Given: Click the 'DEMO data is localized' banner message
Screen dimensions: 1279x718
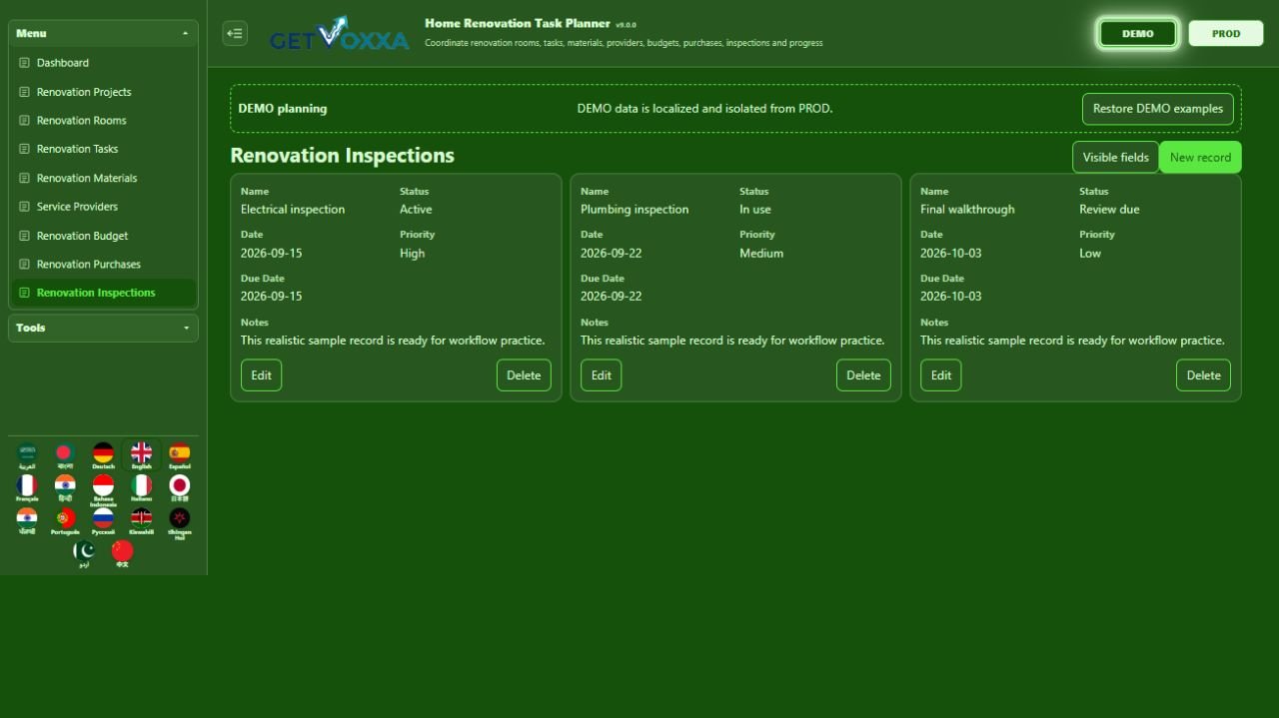Looking at the screenshot, I should click(x=704, y=109).
